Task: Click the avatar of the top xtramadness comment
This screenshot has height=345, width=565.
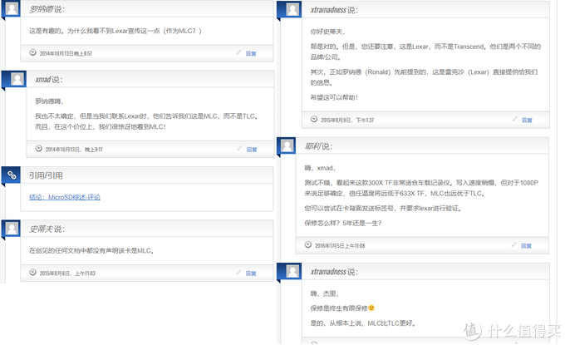Action: pyautogui.click(x=292, y=9)
